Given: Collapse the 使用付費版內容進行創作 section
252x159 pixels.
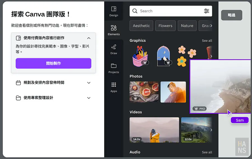Looking at the screenshot, I should coord(89,38).
